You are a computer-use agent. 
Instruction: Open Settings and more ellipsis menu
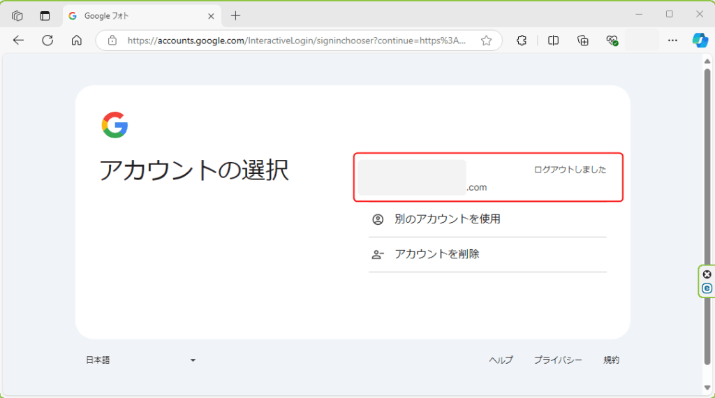[672, 40]
